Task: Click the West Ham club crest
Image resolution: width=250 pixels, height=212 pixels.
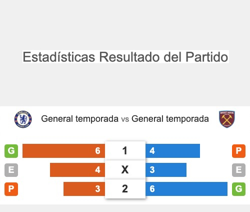Action: (x=227, y=119)
